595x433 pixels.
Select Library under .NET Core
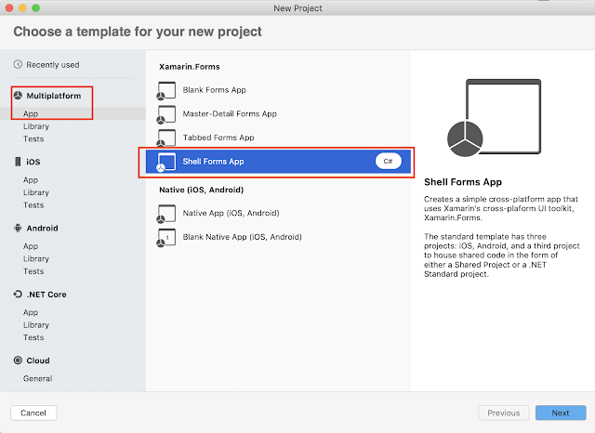[36, 325]
